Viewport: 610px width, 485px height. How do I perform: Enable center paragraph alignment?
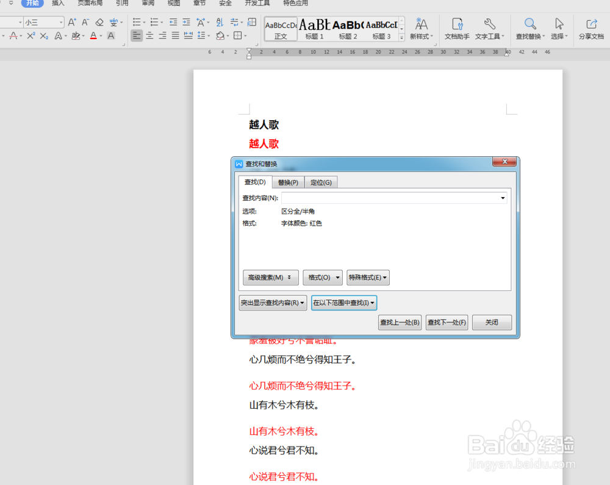[x=149, y=35]
